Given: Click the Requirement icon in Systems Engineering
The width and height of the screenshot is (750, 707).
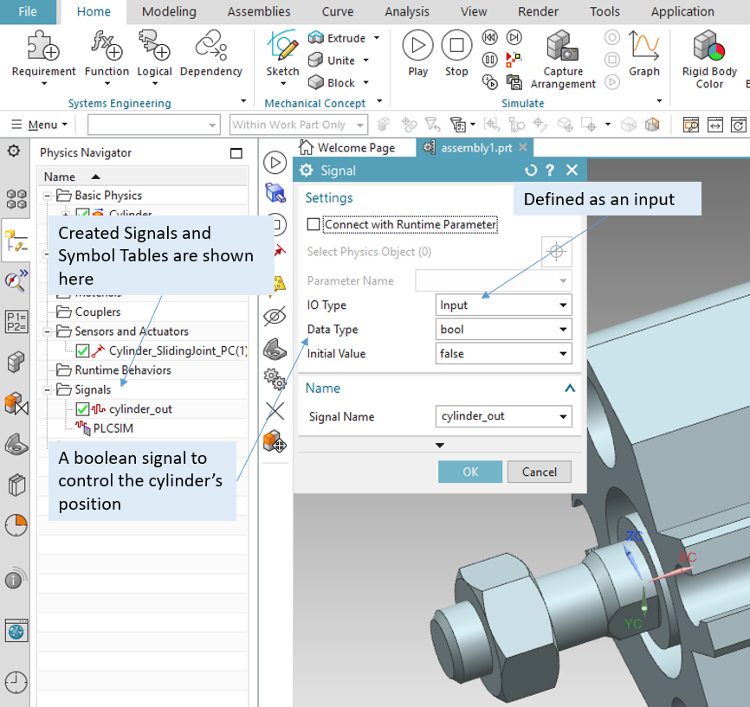Looking at the screenshot, I should click(42, 45).
